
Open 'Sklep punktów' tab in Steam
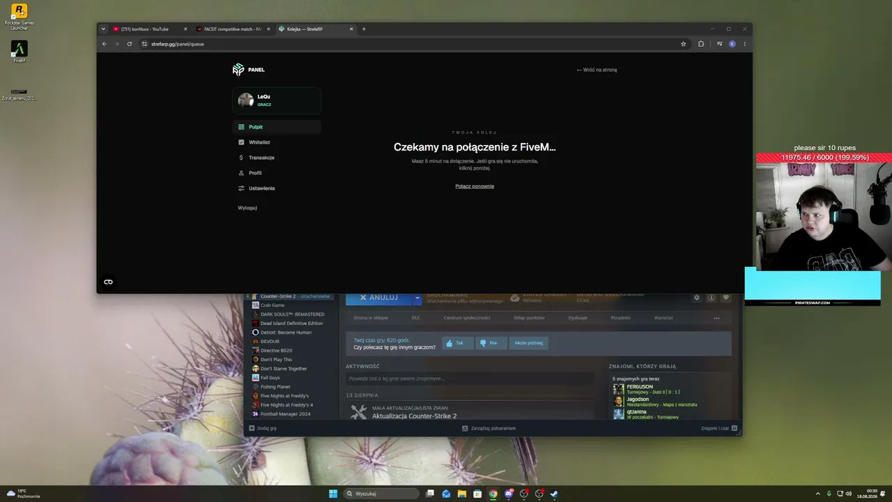click(529, 318)
